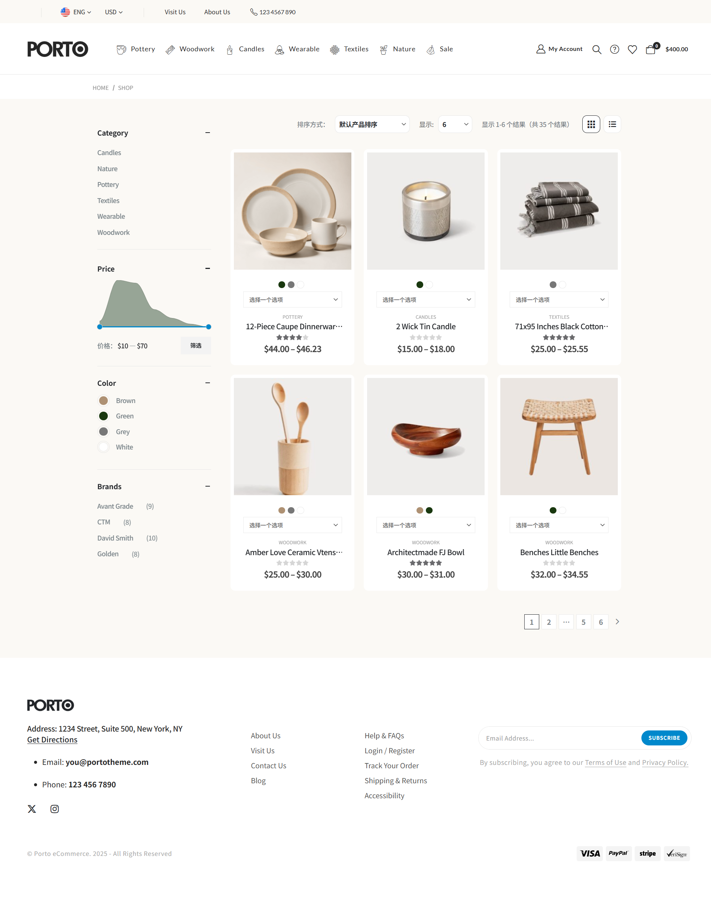This screenshot has height=899, width=711.
Task: Open the X social icon in footer
Action: tap(32, 809)
